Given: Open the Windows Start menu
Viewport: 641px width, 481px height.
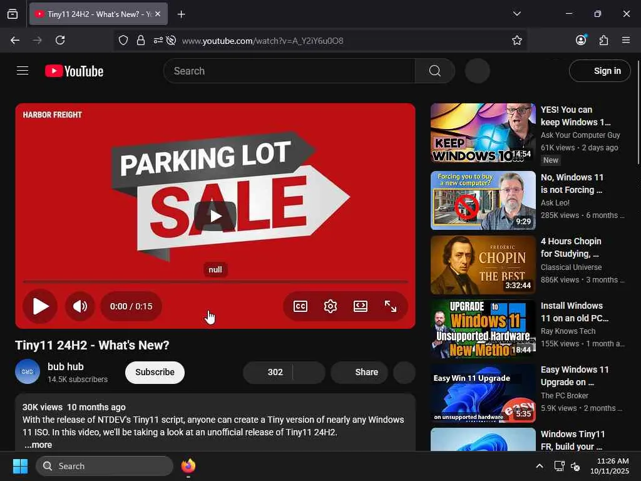Looking at the screenshot, I should [20, 466].
